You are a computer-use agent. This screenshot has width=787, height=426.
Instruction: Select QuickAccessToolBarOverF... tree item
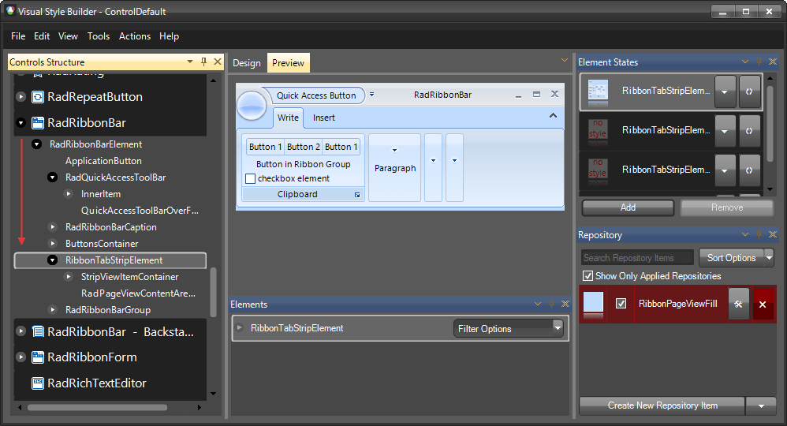(140, 211)
